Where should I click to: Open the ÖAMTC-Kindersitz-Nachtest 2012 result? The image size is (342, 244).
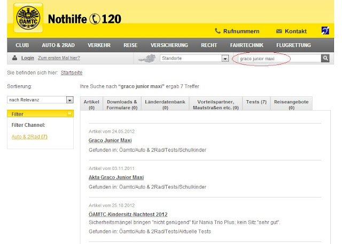point(128,214)
